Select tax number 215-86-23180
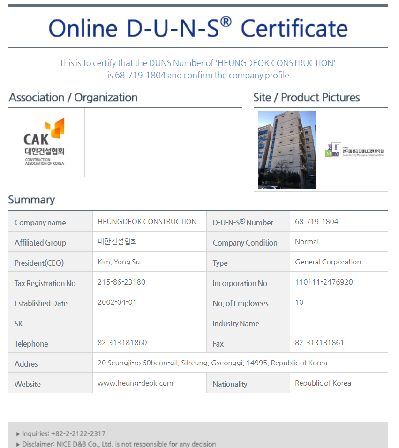 (121, 282)
